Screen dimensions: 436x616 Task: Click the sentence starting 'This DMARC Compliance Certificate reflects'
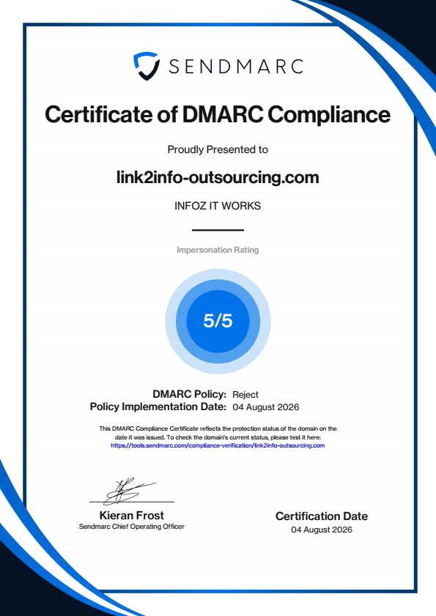click(x=218, y=428)
